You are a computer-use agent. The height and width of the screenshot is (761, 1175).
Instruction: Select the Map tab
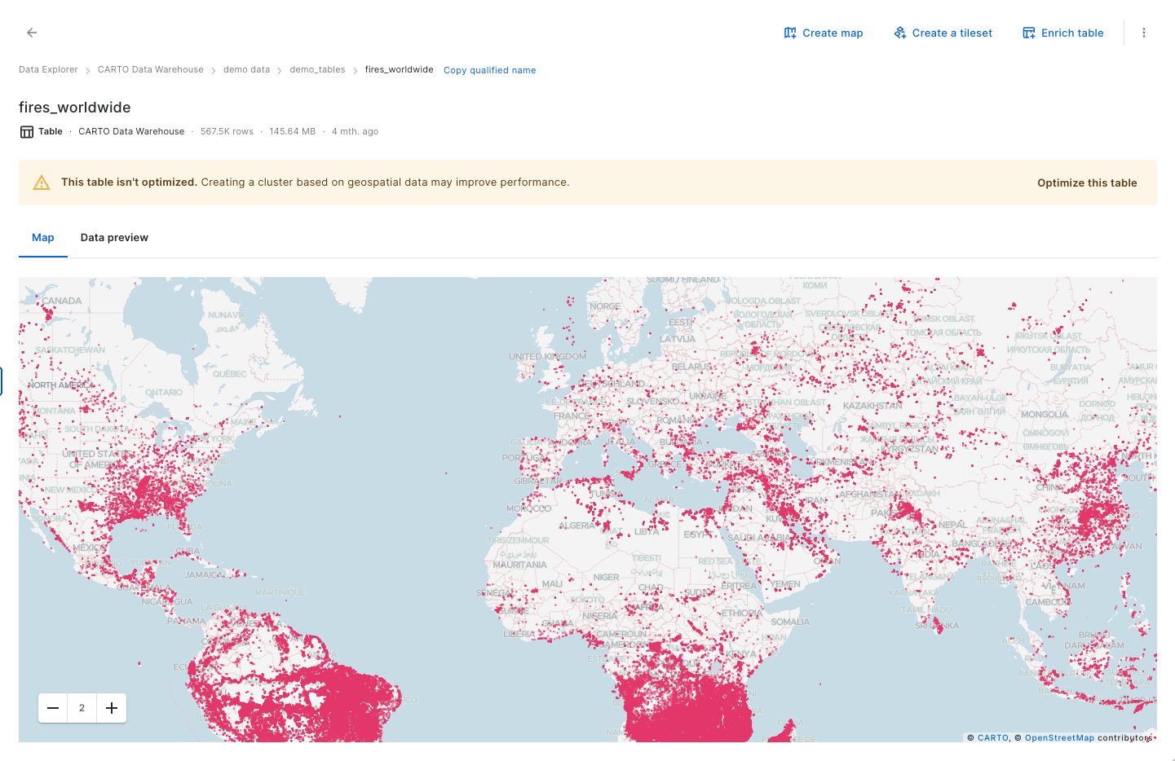[43, 238]
